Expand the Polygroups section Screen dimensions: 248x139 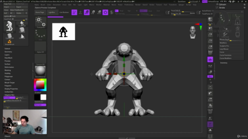(9, 76)
